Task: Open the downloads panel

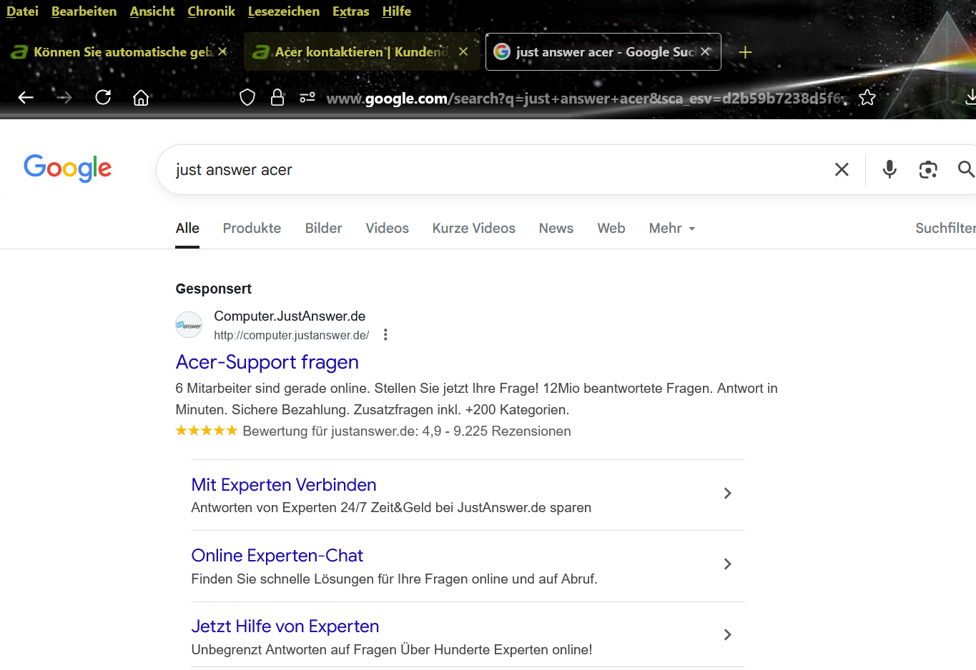Action: pyautogui.click(x=970, y=97)
